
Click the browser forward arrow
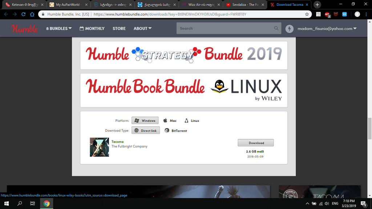point(15,14)
